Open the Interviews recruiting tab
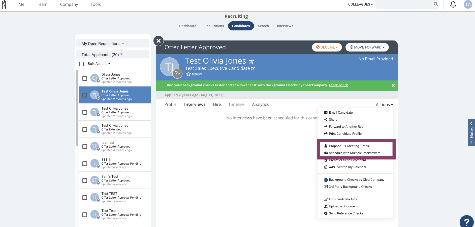The height and width of the screenshot is (227, 475). (x=285, y=26)
